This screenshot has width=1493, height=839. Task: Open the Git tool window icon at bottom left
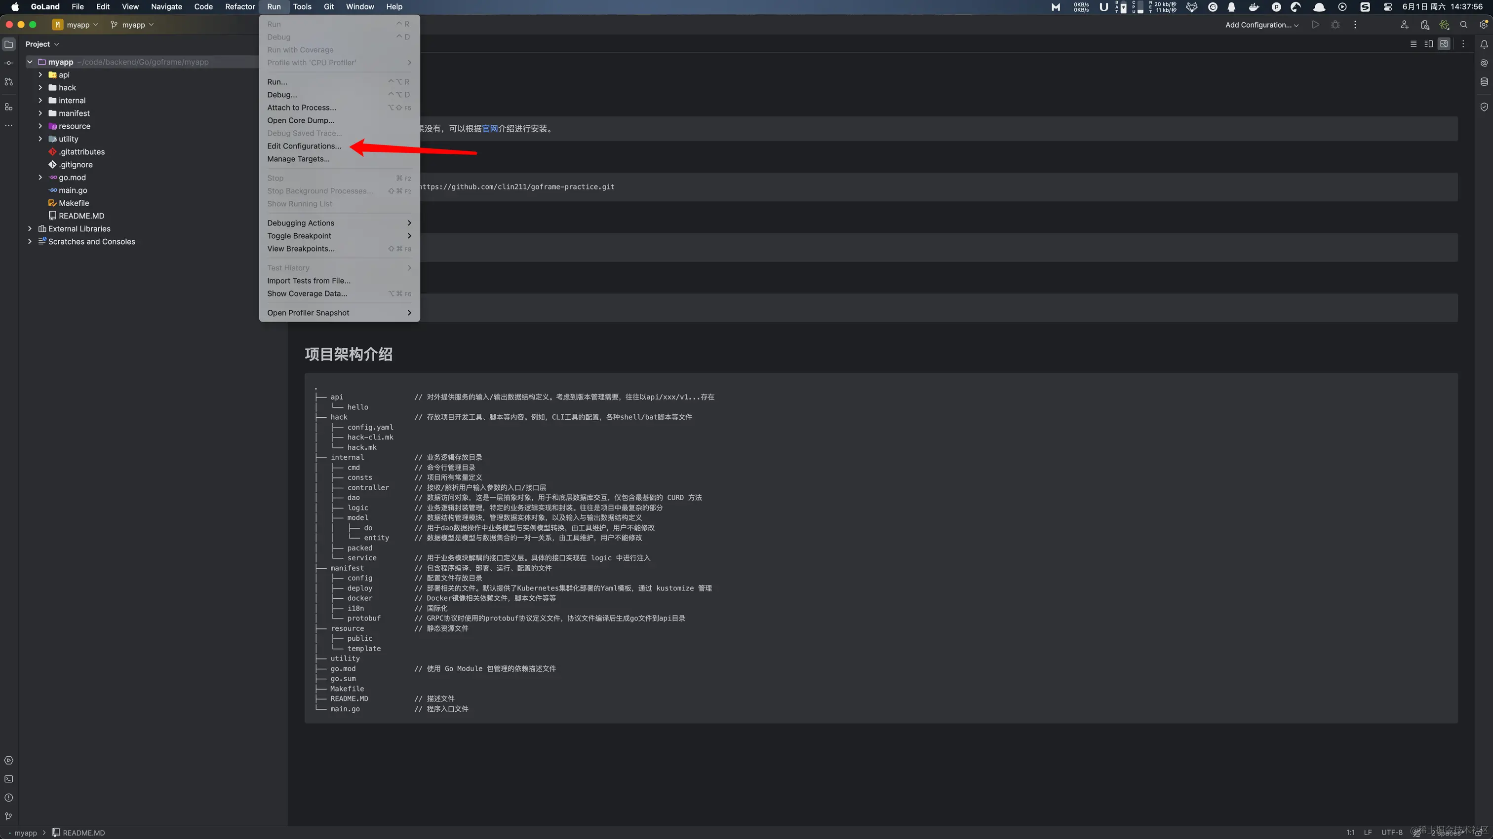9,816
